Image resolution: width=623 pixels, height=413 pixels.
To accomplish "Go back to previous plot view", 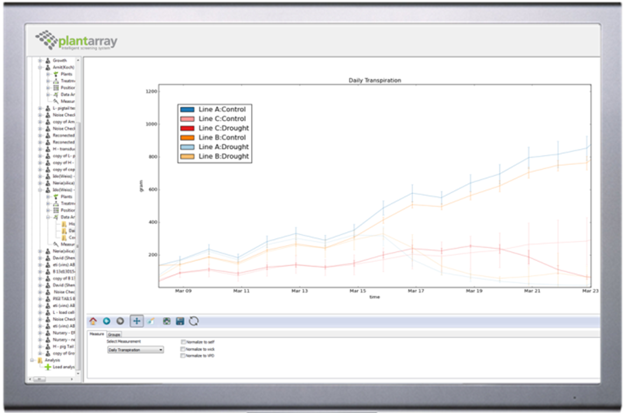I will pyautogui.click(x=107, y=321).
